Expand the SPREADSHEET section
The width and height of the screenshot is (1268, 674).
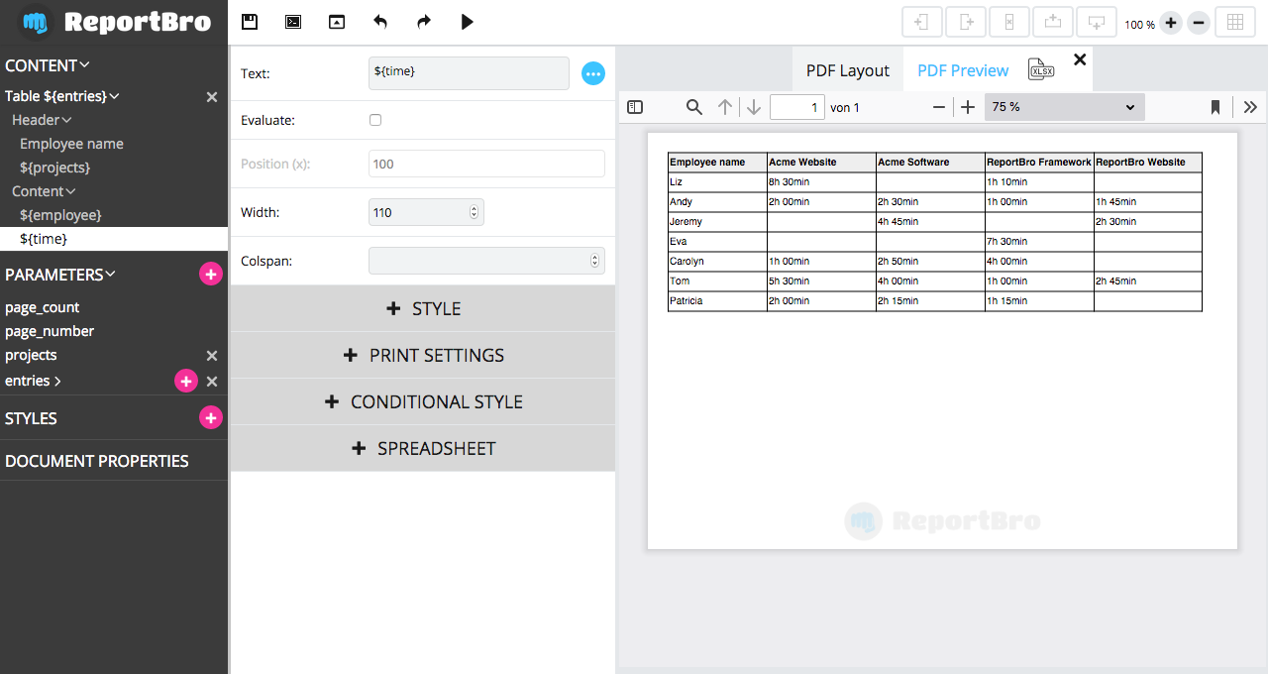click(x=423, y=448)
